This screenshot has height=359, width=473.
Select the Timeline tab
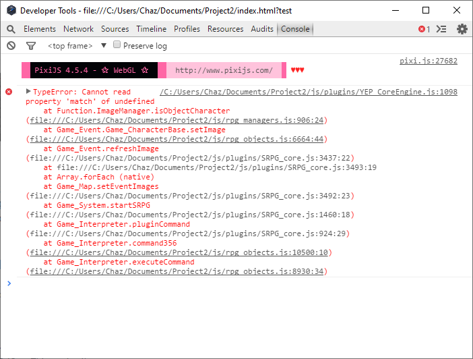point(151,29)
